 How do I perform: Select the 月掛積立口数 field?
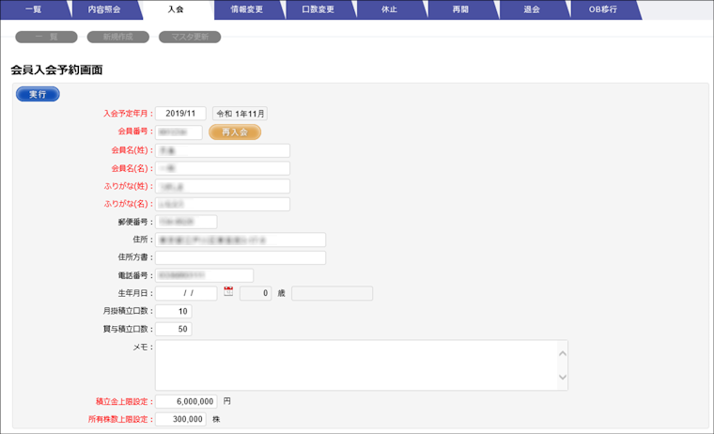(173, 311)
